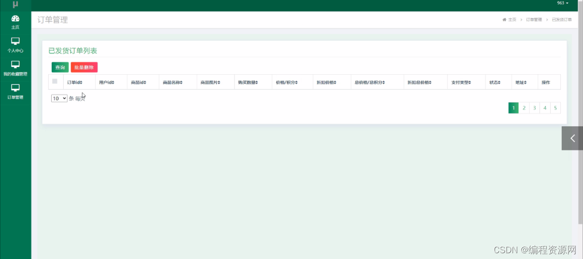583x259 pixels.
Task: Tick the select-all checkbox in table header
Action: coord(55,81)
